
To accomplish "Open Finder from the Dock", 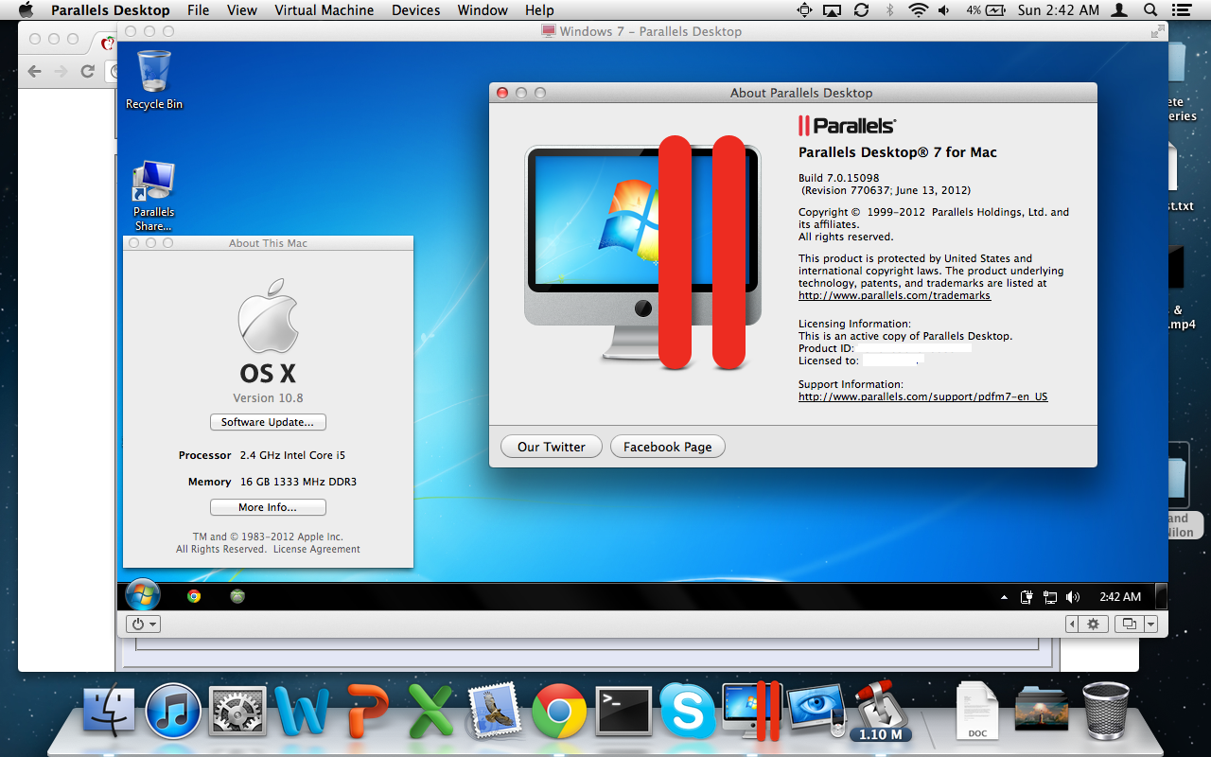I will pos(110,711).
